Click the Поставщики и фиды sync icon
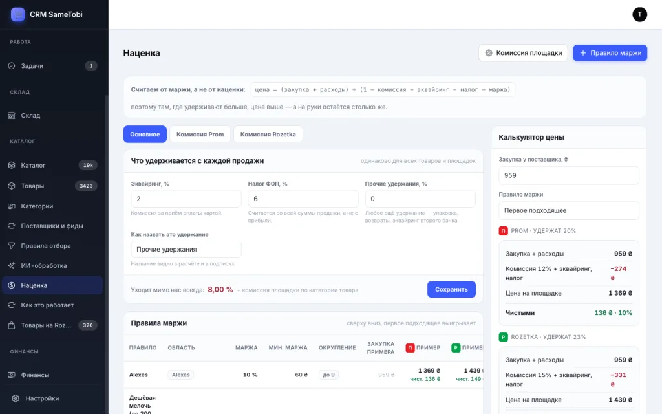 (x=12, y=226)
